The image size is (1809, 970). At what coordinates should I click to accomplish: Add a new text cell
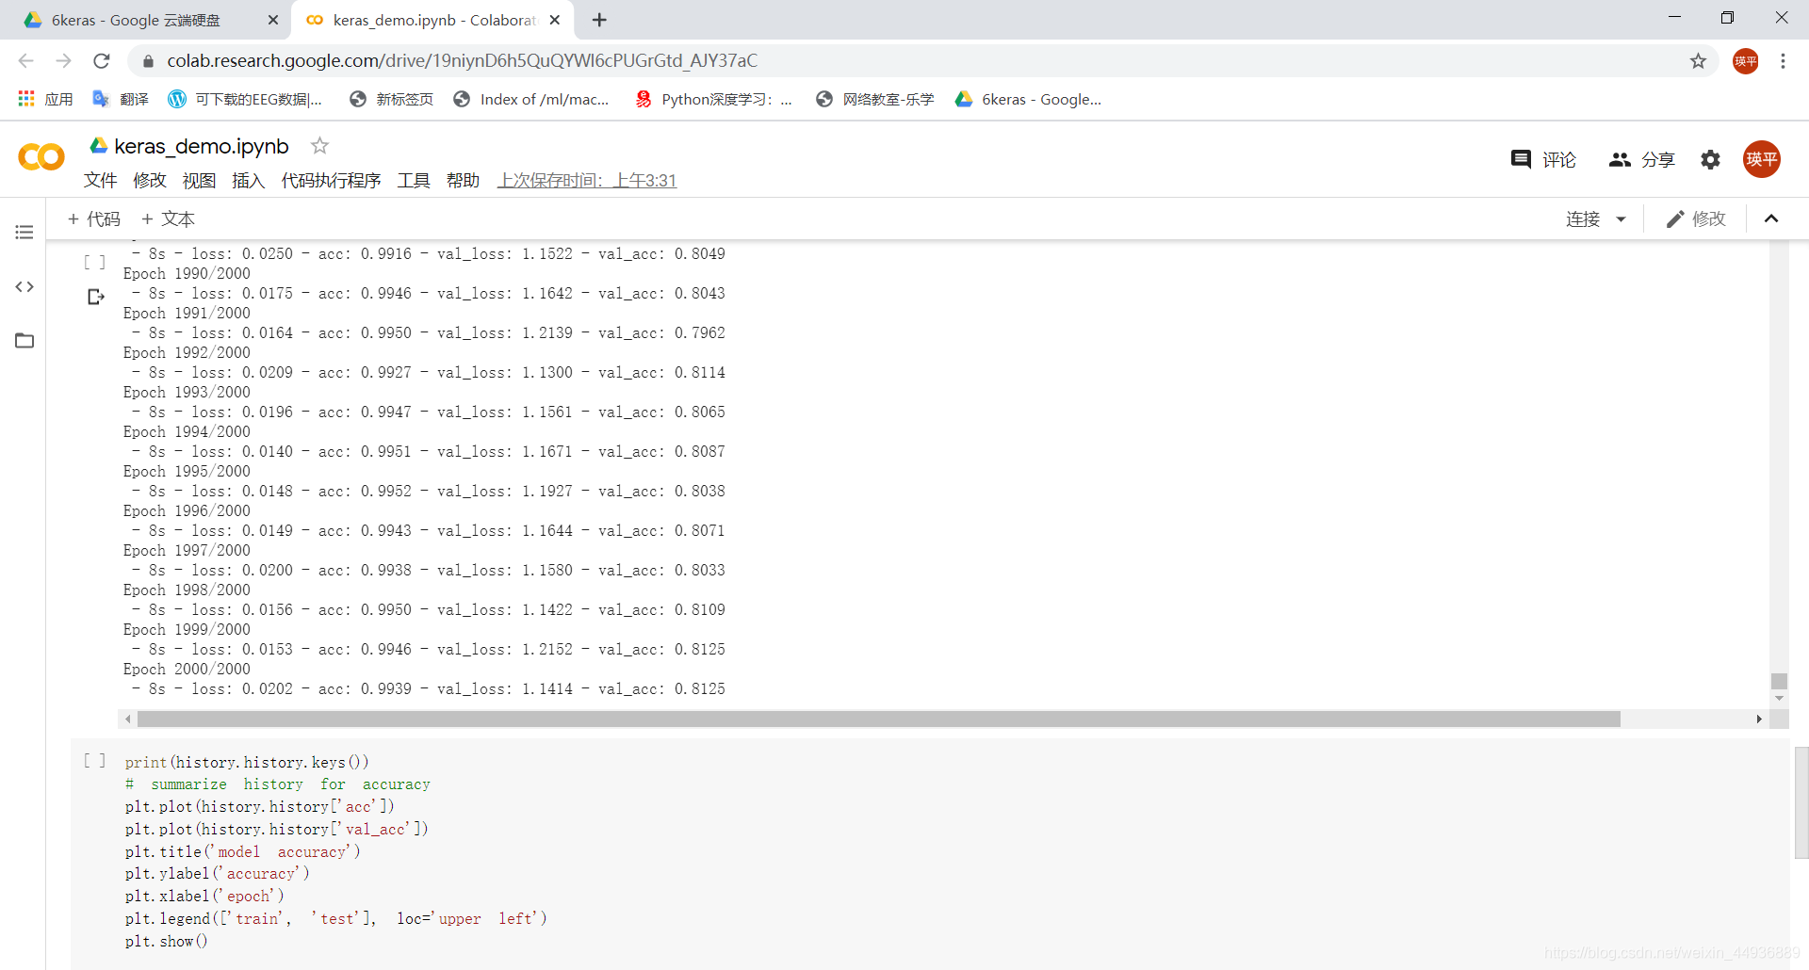(168, 218)
